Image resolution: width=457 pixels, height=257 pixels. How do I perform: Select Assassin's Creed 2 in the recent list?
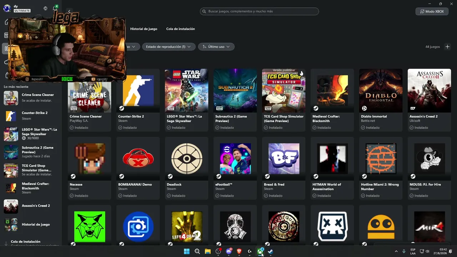tap(31, 206)
